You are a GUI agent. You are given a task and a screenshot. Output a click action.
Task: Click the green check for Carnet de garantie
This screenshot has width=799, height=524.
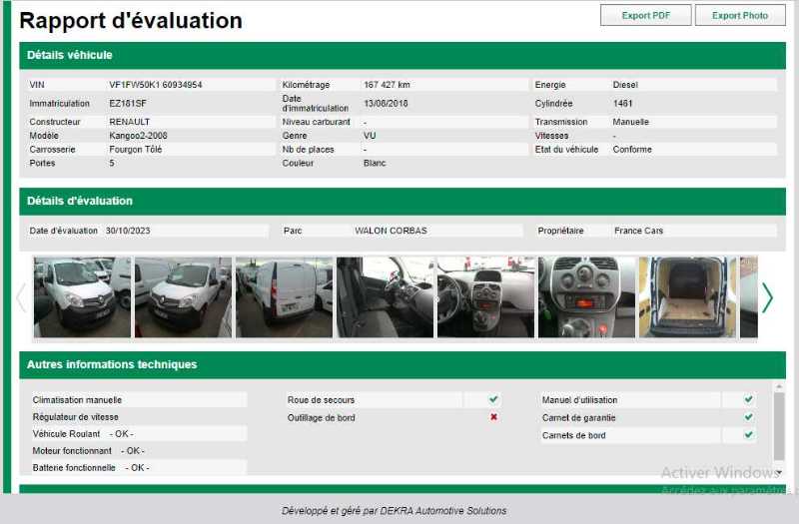[x=748, y=417]
